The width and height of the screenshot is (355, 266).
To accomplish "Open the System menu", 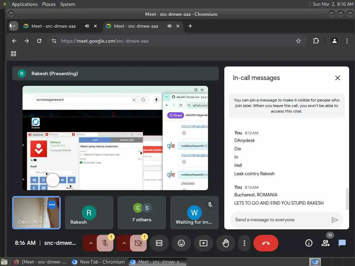I will pos(68,4).
